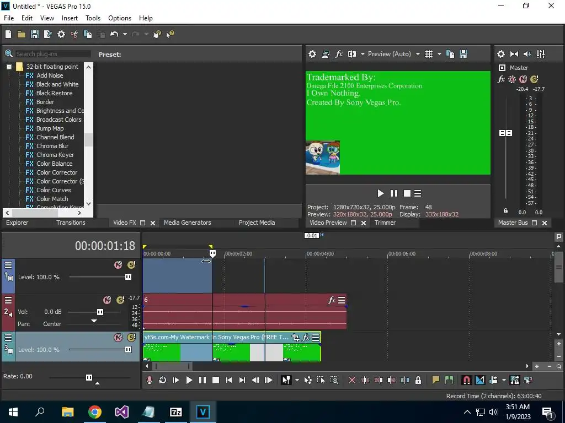
Task: Toggle Solo on the Master bus
Action: click(x=534, y=79)
